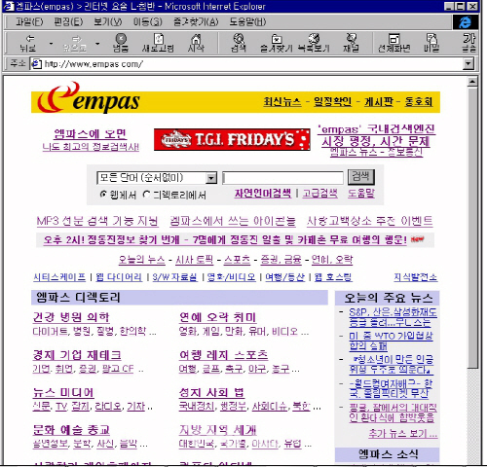
Task: Open the 편집(E) menu
Action: click(x=68, y=22)
